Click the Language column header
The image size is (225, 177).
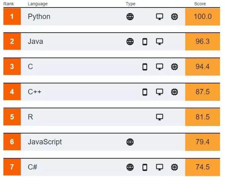37,4
